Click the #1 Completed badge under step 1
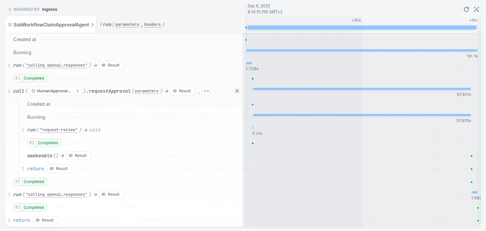 pos(30,78)
